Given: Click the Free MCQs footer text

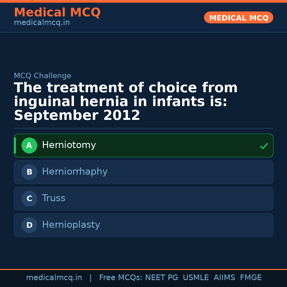Looking at the screenshot, I should [121, 278].
